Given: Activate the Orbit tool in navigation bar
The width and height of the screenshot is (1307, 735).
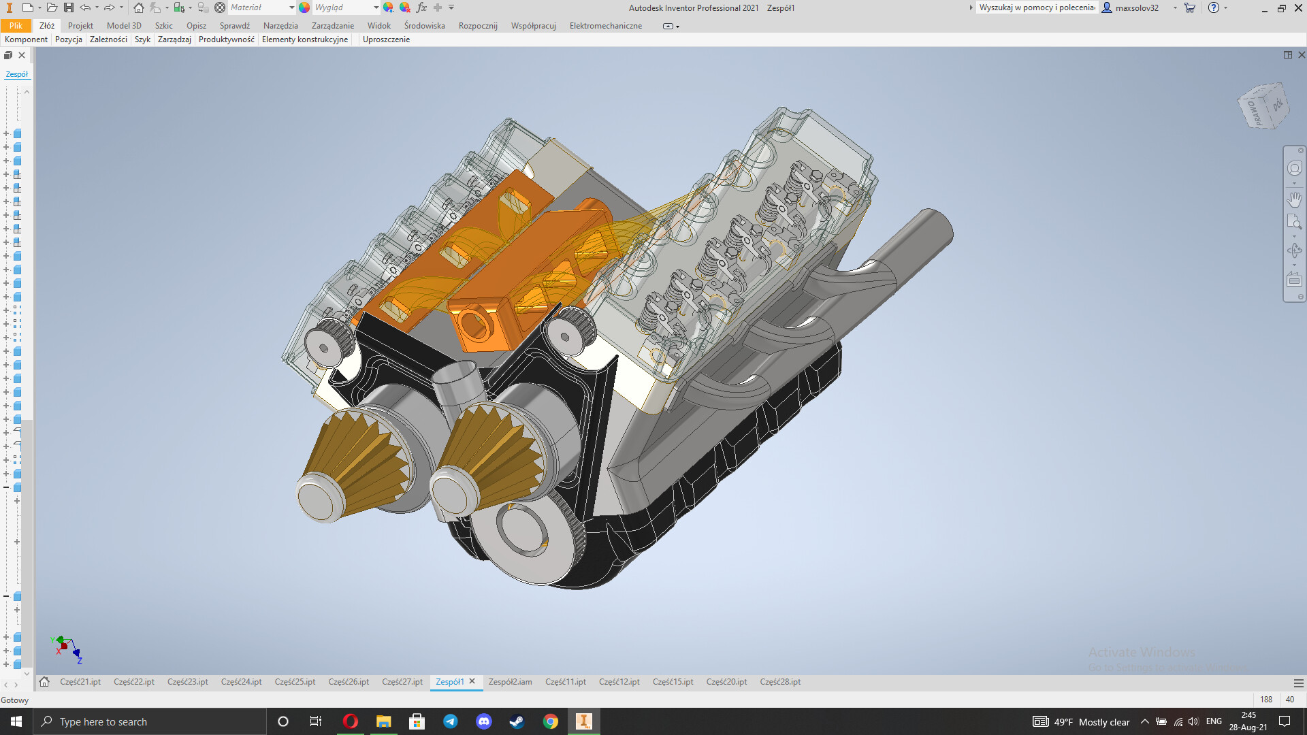Looking at the screenshot, I should pyautogui.click(x=1294, y=250).
